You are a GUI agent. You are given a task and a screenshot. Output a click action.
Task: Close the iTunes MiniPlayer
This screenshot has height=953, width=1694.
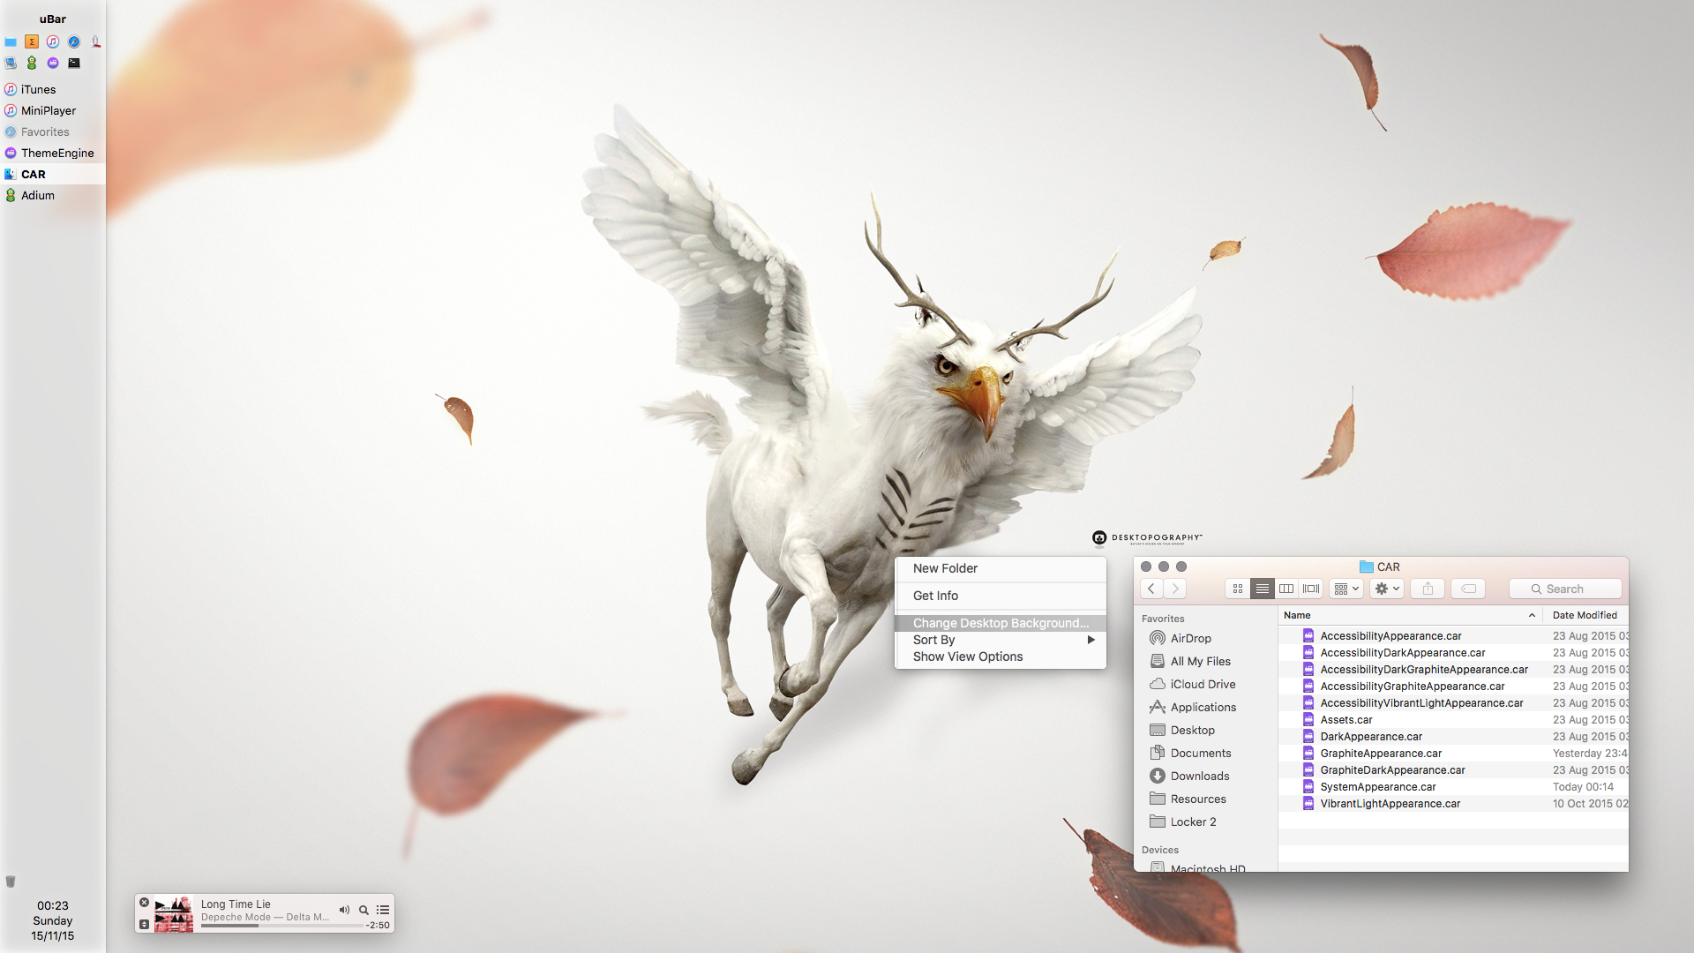pyautogui.click(x=145, y=903)
